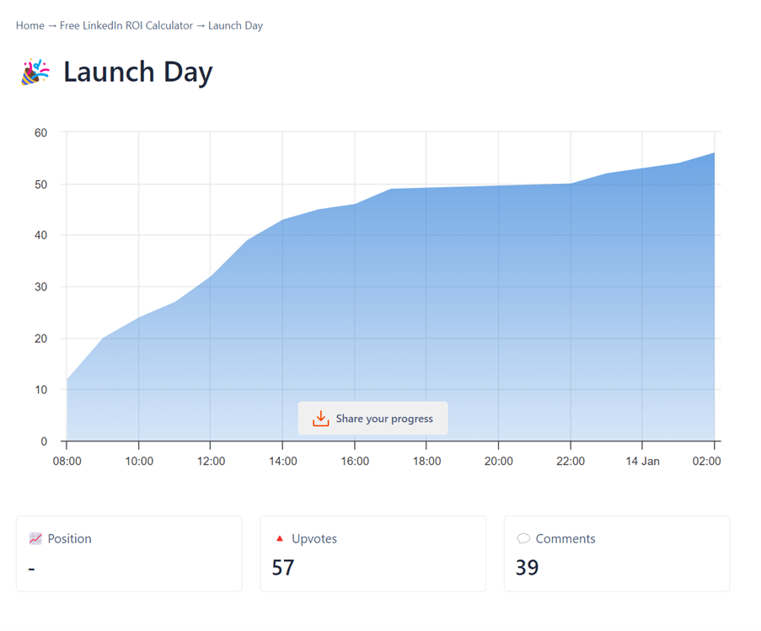Click the 12:00 x-axis label

[212, 462]
